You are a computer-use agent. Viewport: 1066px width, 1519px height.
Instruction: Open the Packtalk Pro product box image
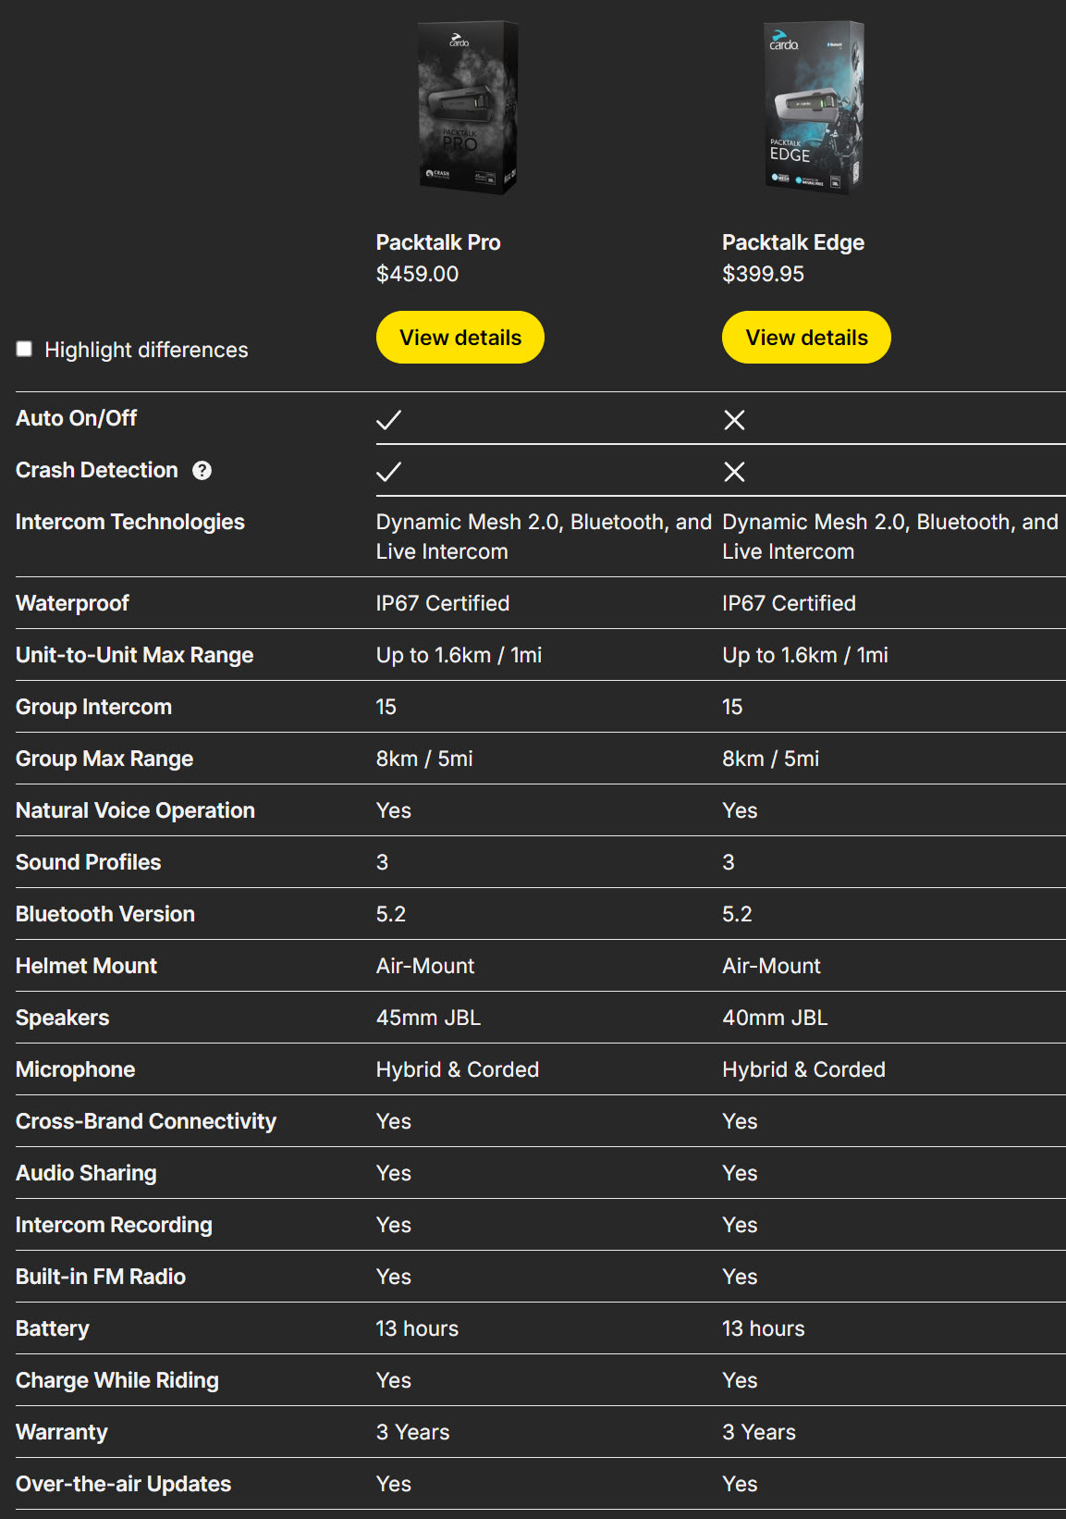(469, 107)
